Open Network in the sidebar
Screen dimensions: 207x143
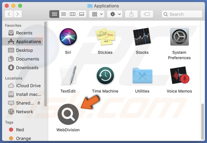(x=23, y=112)
